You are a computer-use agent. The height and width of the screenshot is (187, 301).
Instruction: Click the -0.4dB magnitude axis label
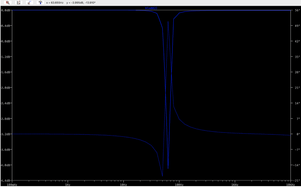pyautogui.click(x=5, y=26)
